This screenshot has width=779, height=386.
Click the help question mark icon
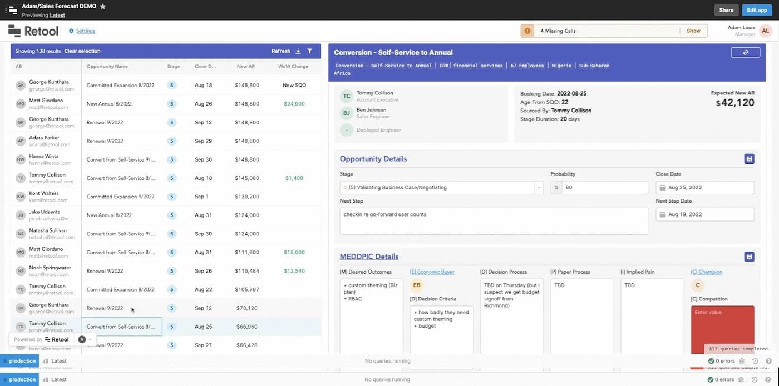(768, 380)
